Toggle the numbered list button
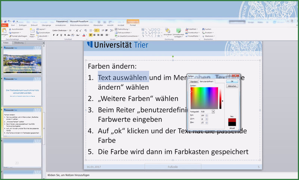This screenshot has width=299, height=180. coord(96,30)
